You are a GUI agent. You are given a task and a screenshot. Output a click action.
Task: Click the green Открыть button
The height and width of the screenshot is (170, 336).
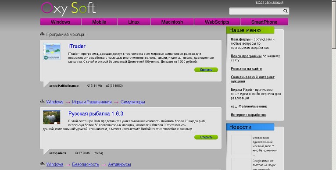point(206,137)
